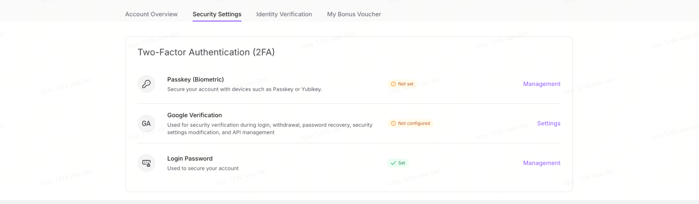
Task: Select the Security Settings tab
Action: coord(217,14)
